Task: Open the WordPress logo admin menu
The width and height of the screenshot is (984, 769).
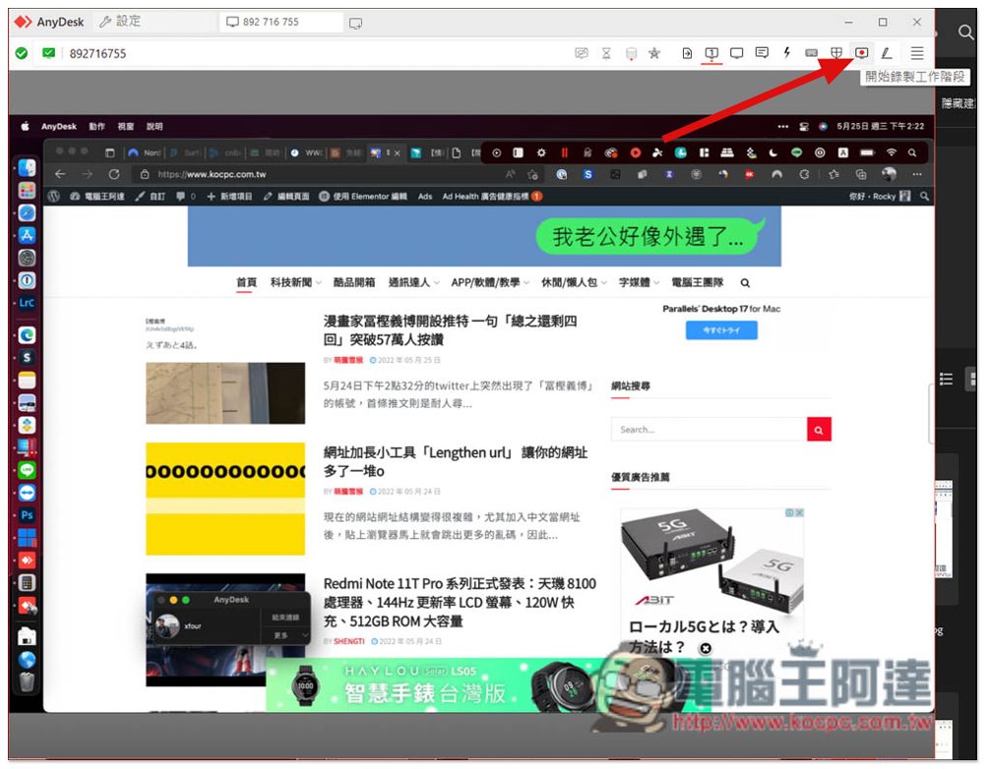Action: coord(54,197)
